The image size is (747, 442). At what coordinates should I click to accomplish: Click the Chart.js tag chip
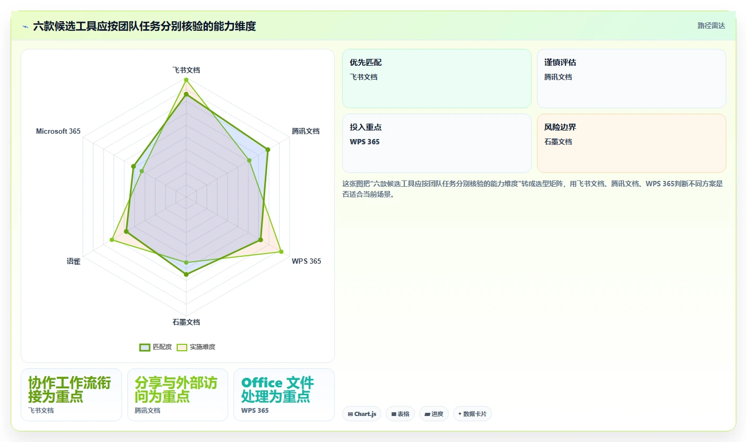(362, 414)
